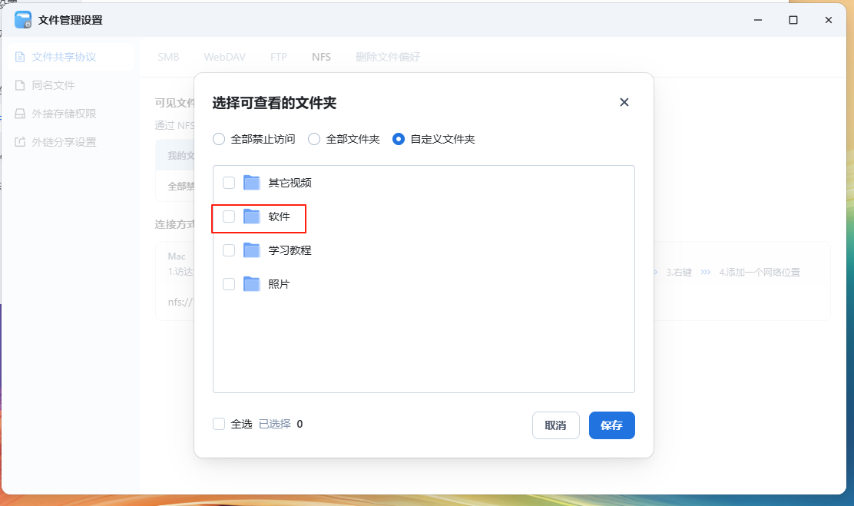The height and width of the screenshot is (506, 854).
Task: Click the 文件共享协议 document icon
Action: pyautogui.click(x=20, y=57)
